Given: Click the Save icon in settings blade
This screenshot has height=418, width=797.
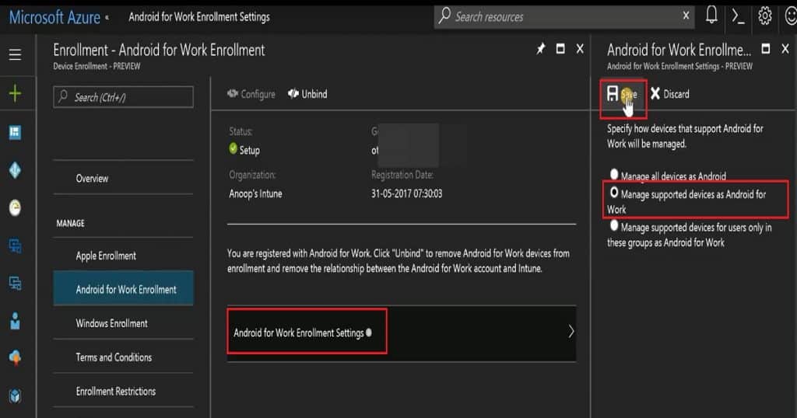Looking at the screenshot, I should tap(613, 94).
